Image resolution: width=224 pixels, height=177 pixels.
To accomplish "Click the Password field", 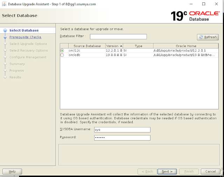I will 122,138.
